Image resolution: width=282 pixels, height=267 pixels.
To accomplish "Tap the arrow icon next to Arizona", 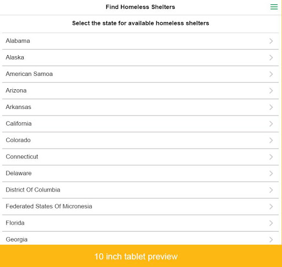I will [271, 91].
